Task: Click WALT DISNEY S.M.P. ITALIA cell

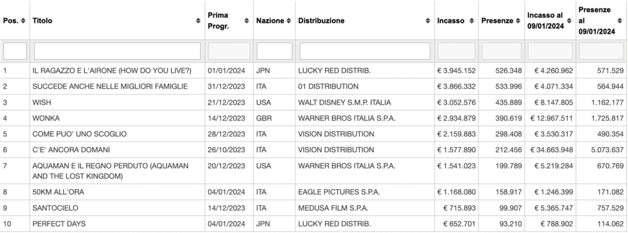Action: coord(345,103)
